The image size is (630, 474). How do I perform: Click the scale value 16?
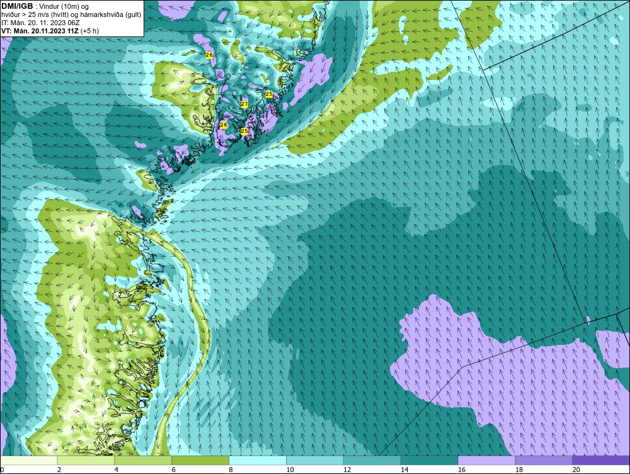tap(462, 470)
